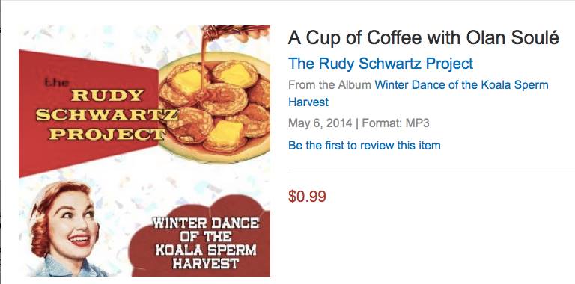Click the 'WINTER DANCE' text in the red cloud
This screenshot has height=284, width=575.
[x=206, y=223]
